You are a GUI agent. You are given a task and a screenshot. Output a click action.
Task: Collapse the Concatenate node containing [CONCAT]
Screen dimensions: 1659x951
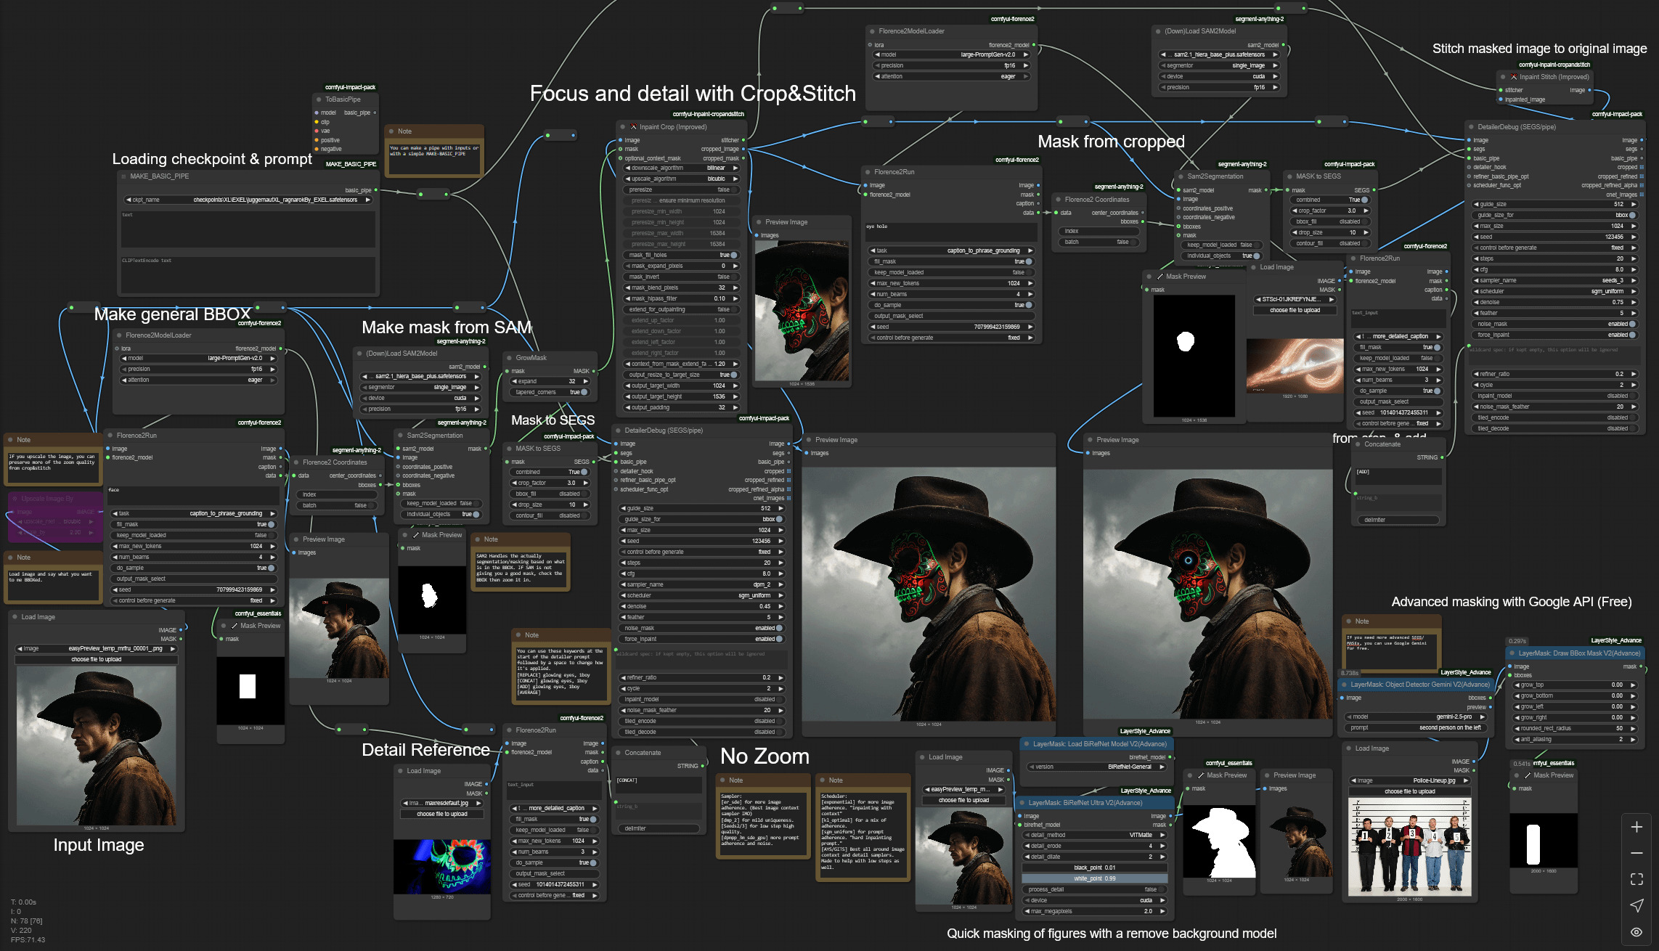[618, 753]
